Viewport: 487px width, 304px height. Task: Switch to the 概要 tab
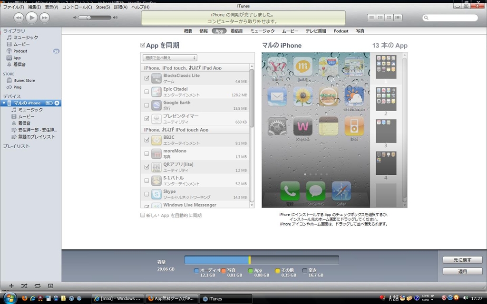tap(188, 31)
